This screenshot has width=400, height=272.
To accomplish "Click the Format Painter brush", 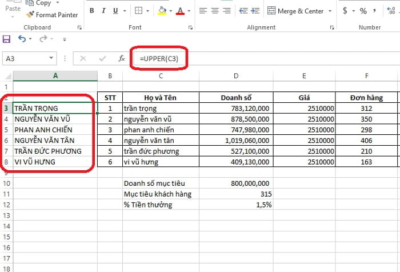I will click(30, 14).
